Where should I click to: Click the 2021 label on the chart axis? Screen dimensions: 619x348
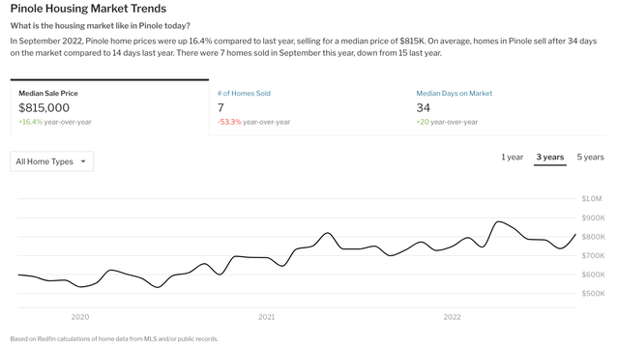267,317
